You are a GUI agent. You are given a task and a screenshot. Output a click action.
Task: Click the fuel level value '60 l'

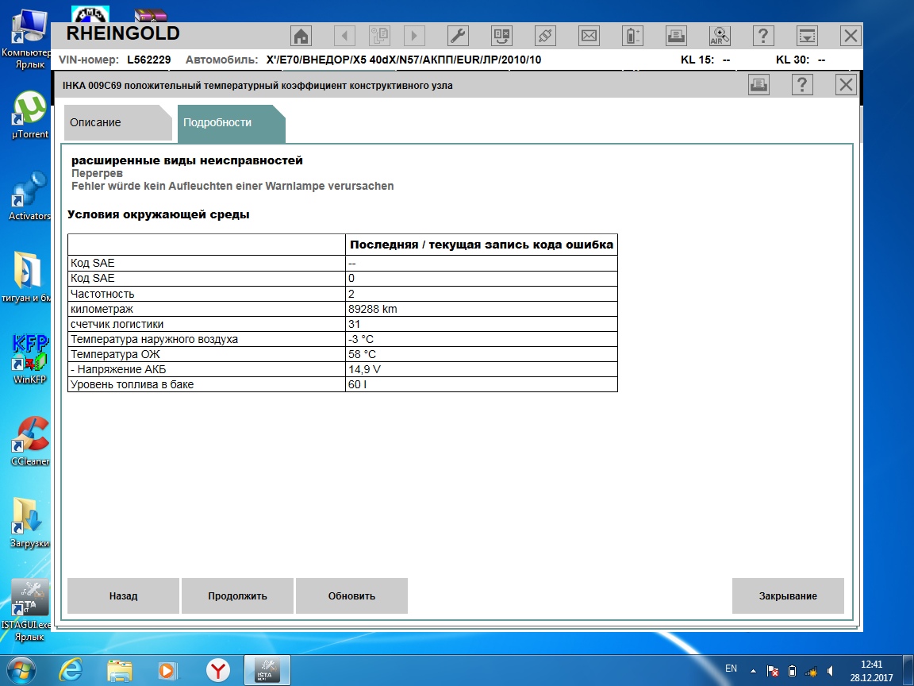point(357,384)
